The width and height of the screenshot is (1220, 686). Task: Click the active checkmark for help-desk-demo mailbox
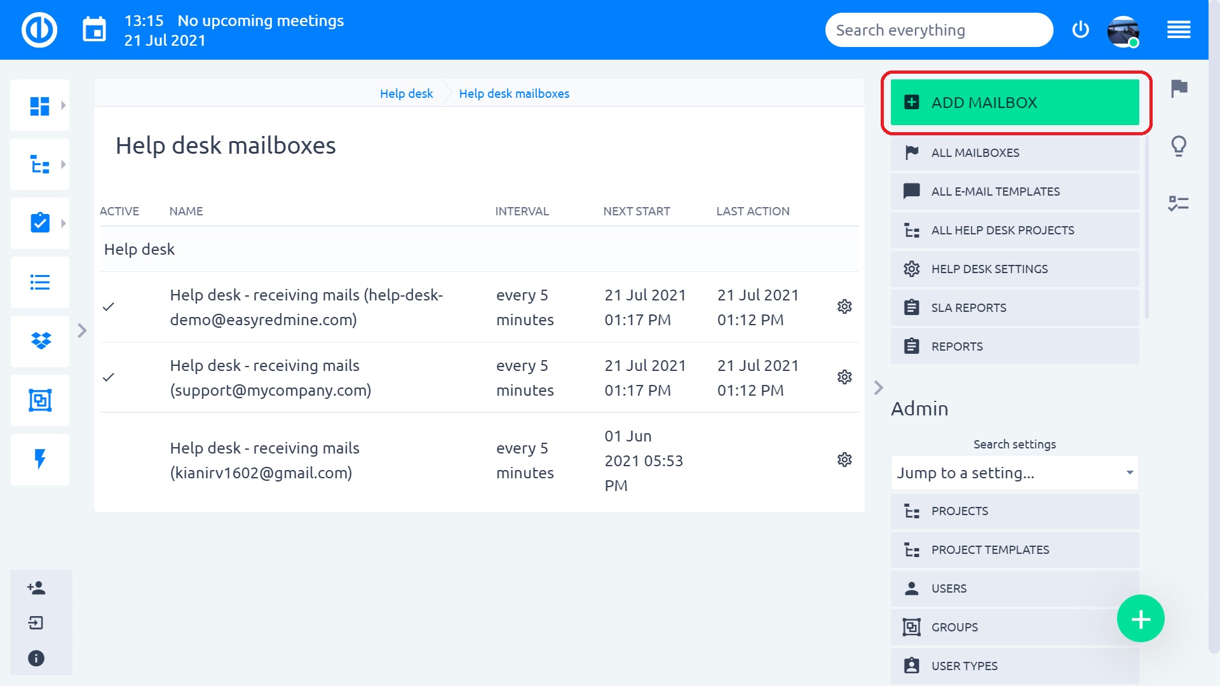tap(109, 307)
